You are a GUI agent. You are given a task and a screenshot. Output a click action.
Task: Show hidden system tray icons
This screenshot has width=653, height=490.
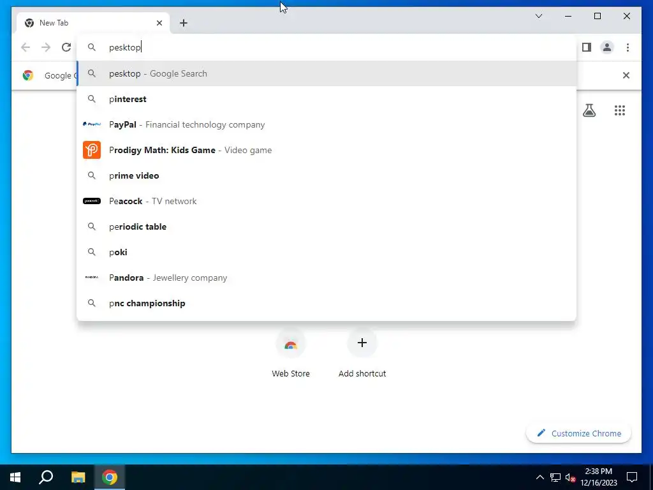(x=539, y=477)
